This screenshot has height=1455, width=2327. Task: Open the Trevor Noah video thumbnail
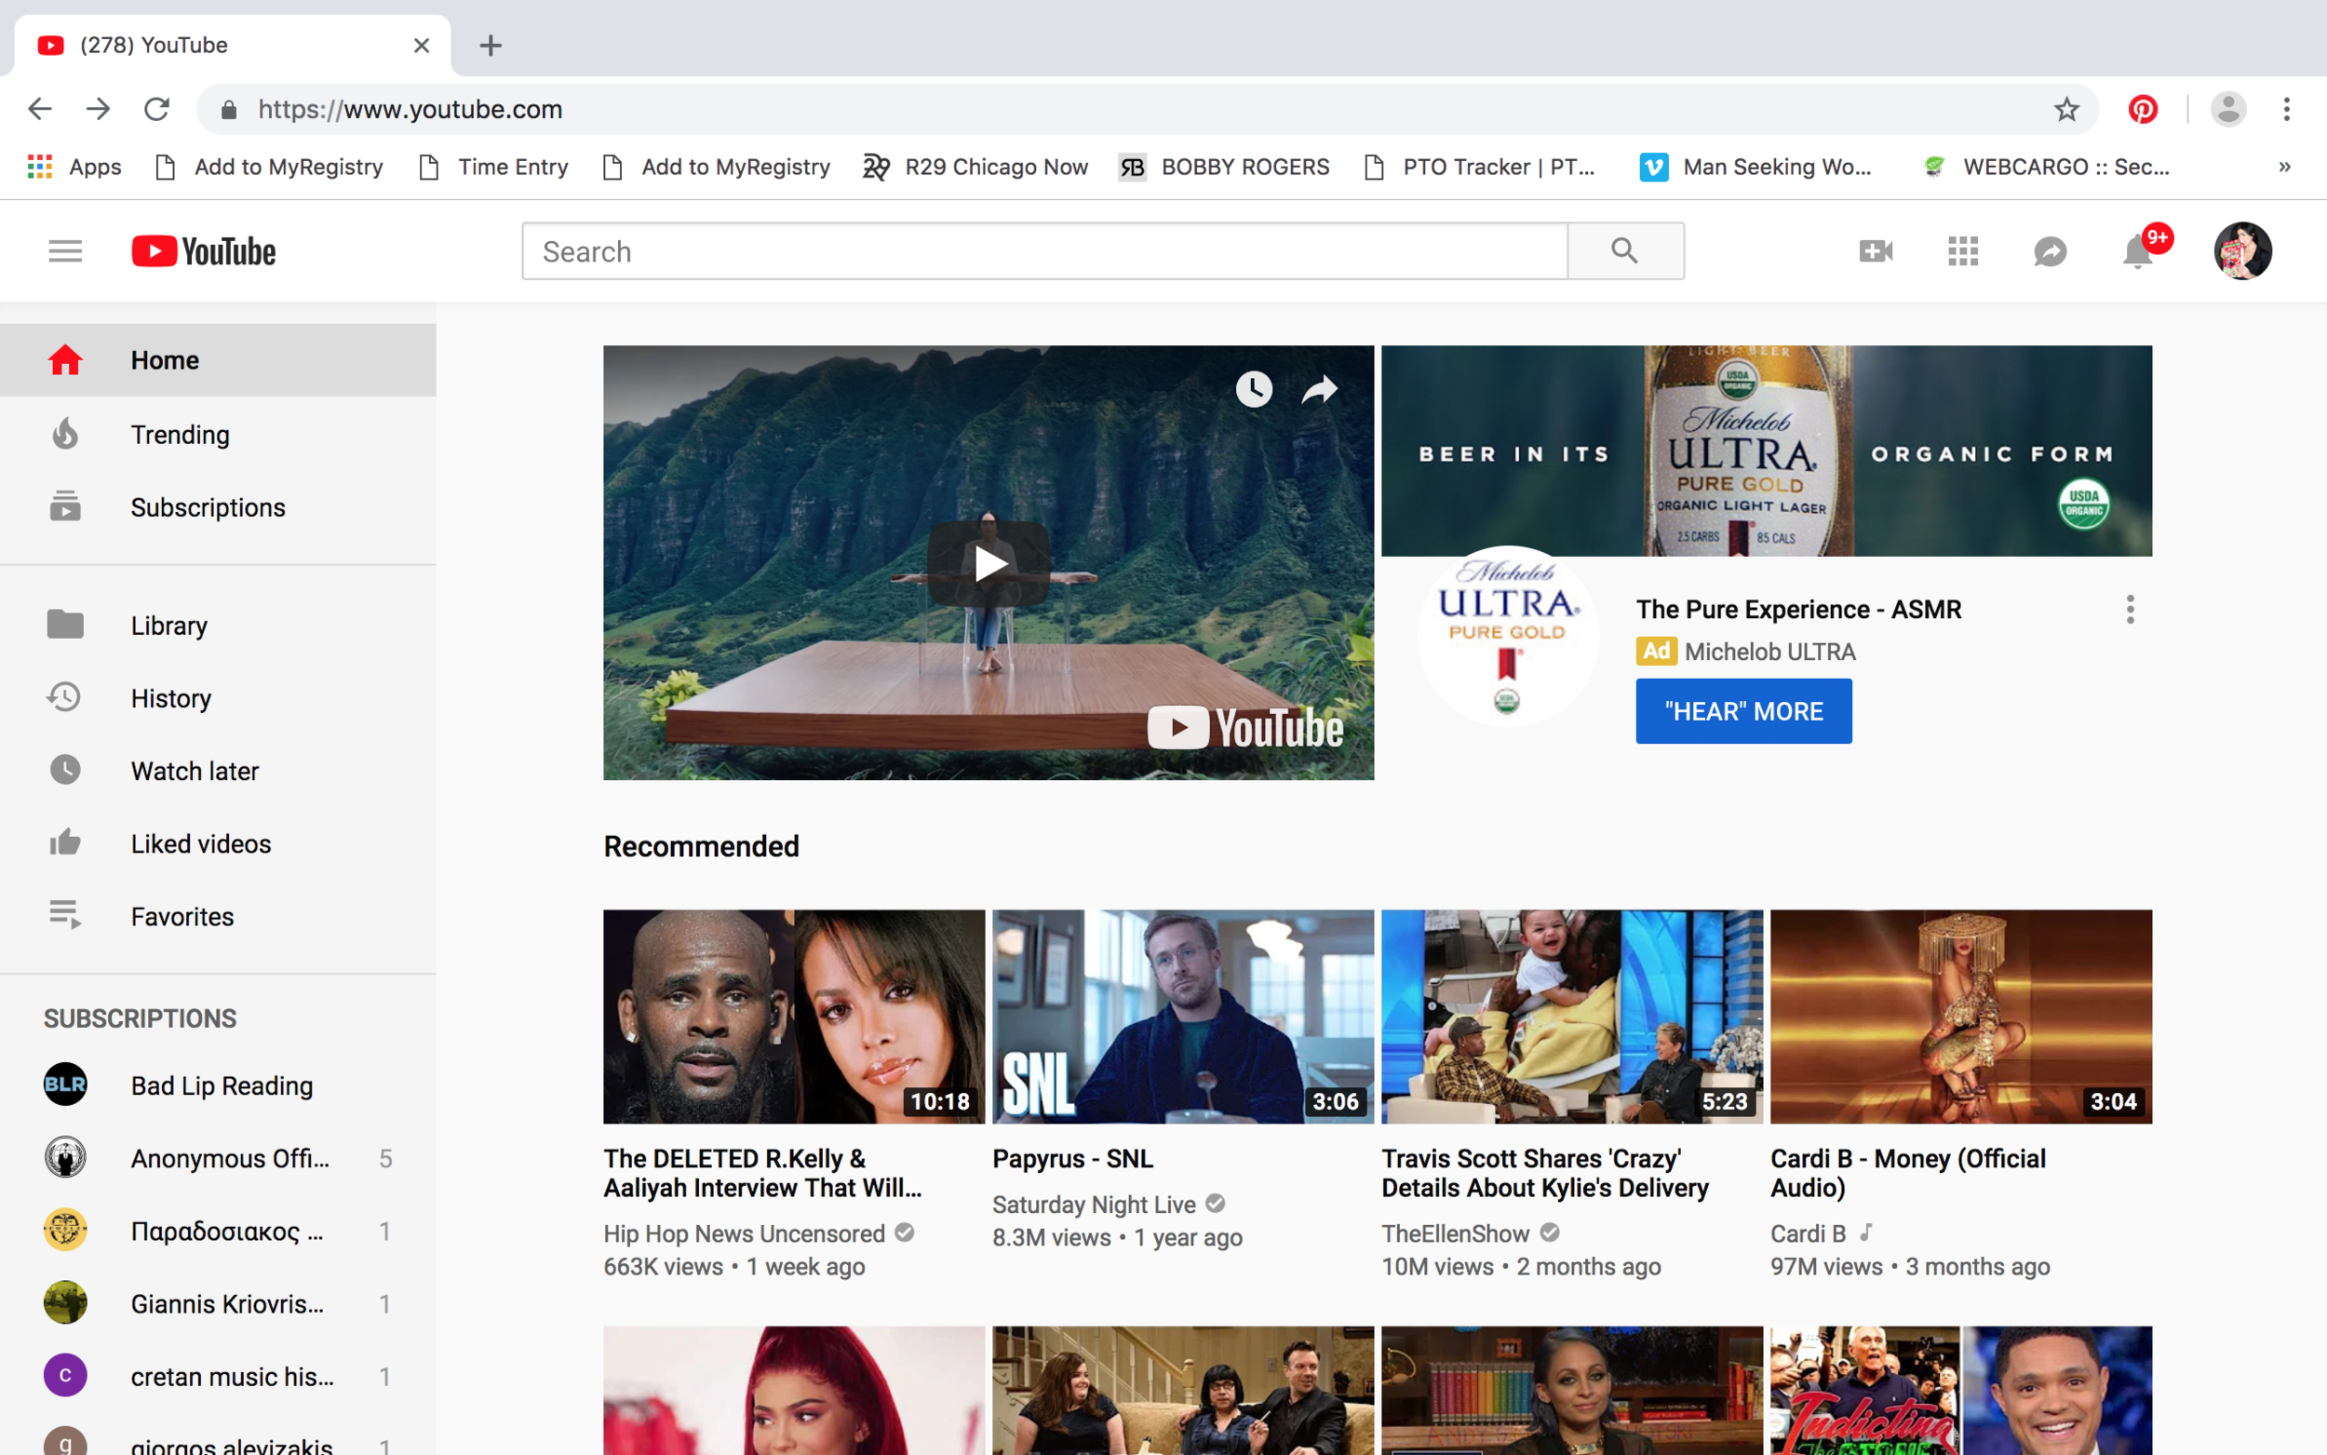[x=1960, y=1391]
